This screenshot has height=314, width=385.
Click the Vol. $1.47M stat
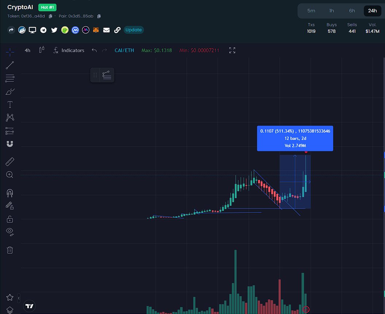click(x=372, y=28)
